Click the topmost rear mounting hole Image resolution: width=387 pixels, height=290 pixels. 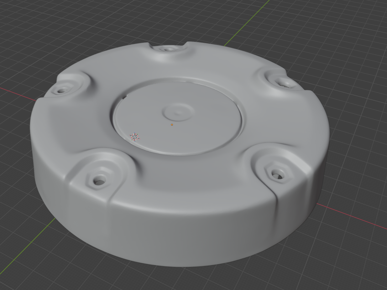169,49
